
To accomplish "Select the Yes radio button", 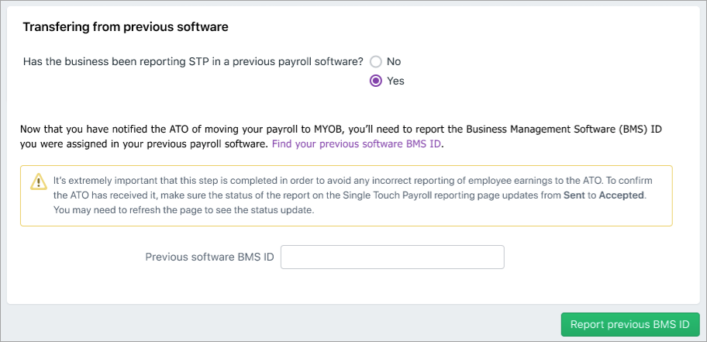I will click(x=376, y=81).
